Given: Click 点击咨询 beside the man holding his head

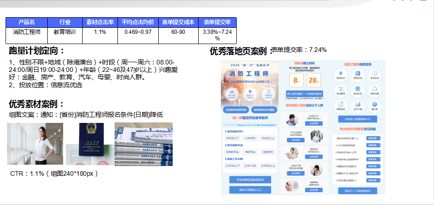Looking at the screenshot, I should coord(296,173).
